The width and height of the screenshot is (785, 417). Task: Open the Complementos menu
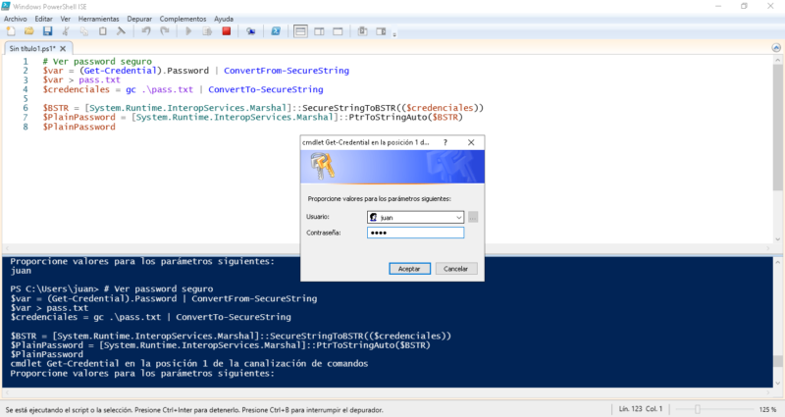tap(183, 19)
